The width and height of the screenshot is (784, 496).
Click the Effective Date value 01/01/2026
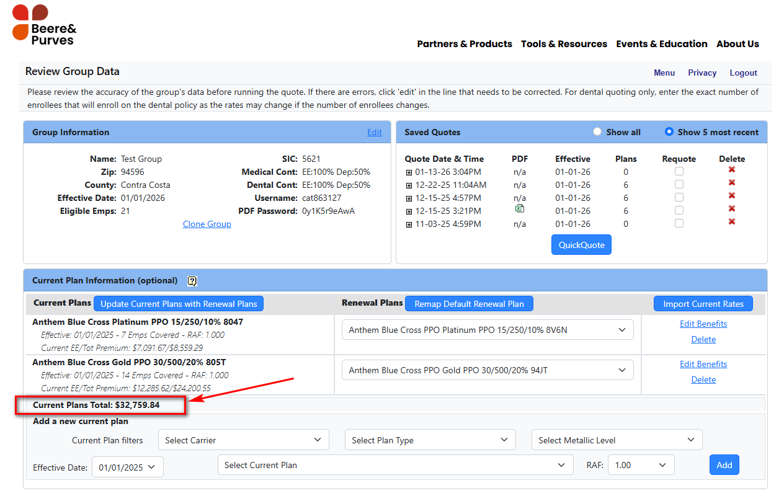(x=143, y=198)
